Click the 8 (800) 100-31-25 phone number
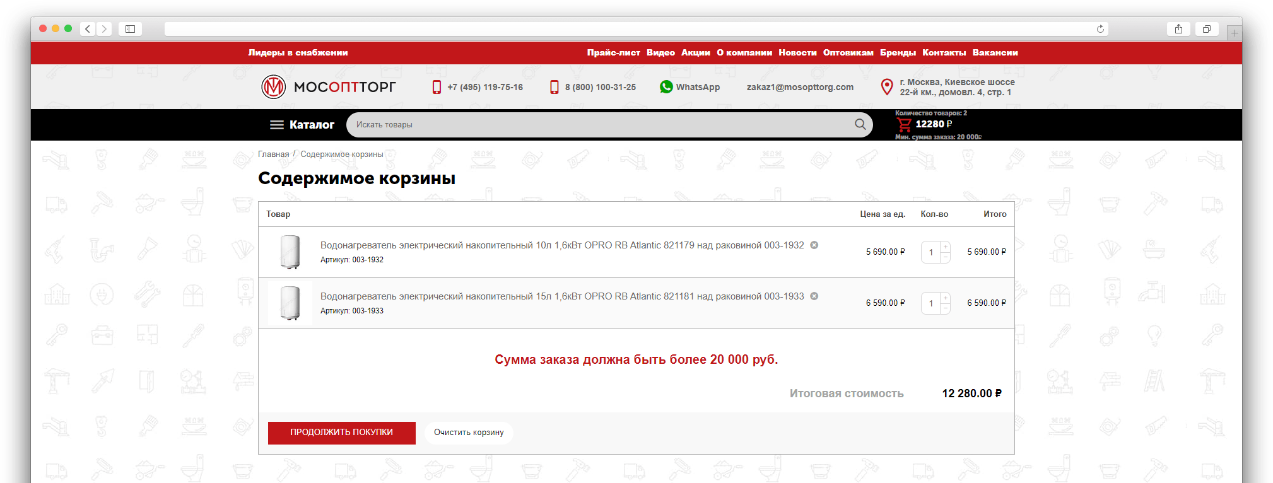Screen dimensions: 1273x483 (x=601, y=87)
